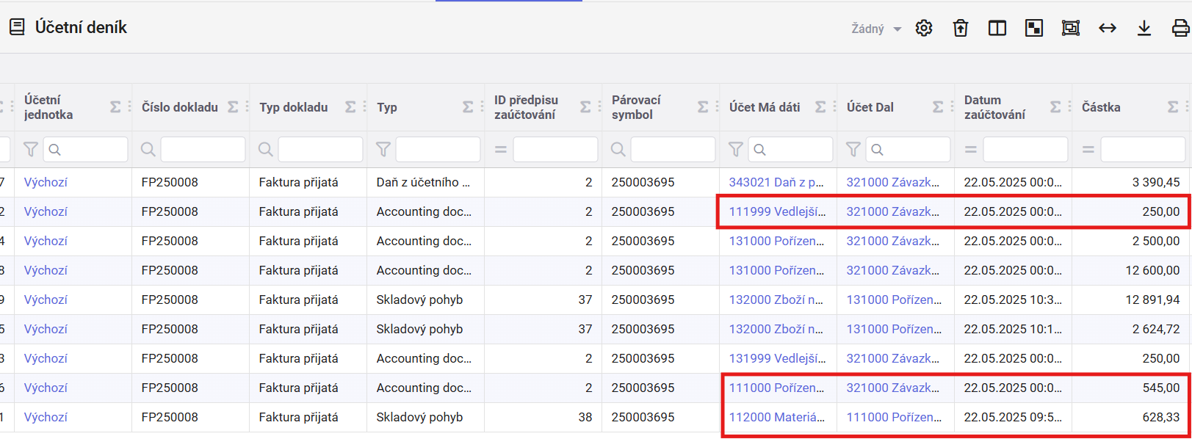The height and width of the screenshot is (439, 1192).
Task: Click the sum icon in Částka header
Action: click(x=1173, y=107)
